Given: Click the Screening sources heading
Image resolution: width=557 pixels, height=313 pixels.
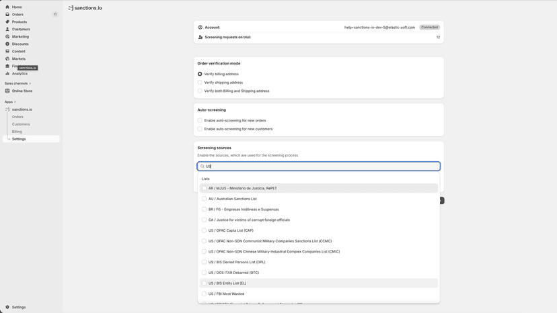Looking at the screenshot, I should (x=214, y=148).
